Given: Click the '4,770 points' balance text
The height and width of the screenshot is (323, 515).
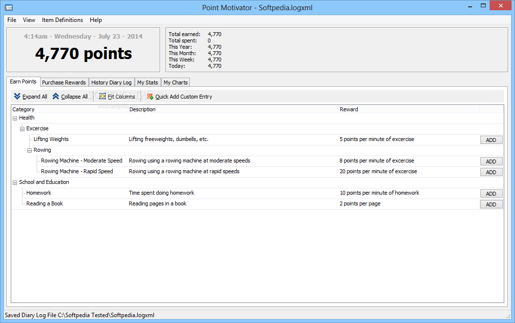Looking at the screenshot, I should click(x=83, y=54).
